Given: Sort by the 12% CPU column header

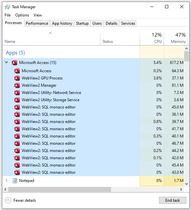Looking at the screenshot, I should pos(152,39).
